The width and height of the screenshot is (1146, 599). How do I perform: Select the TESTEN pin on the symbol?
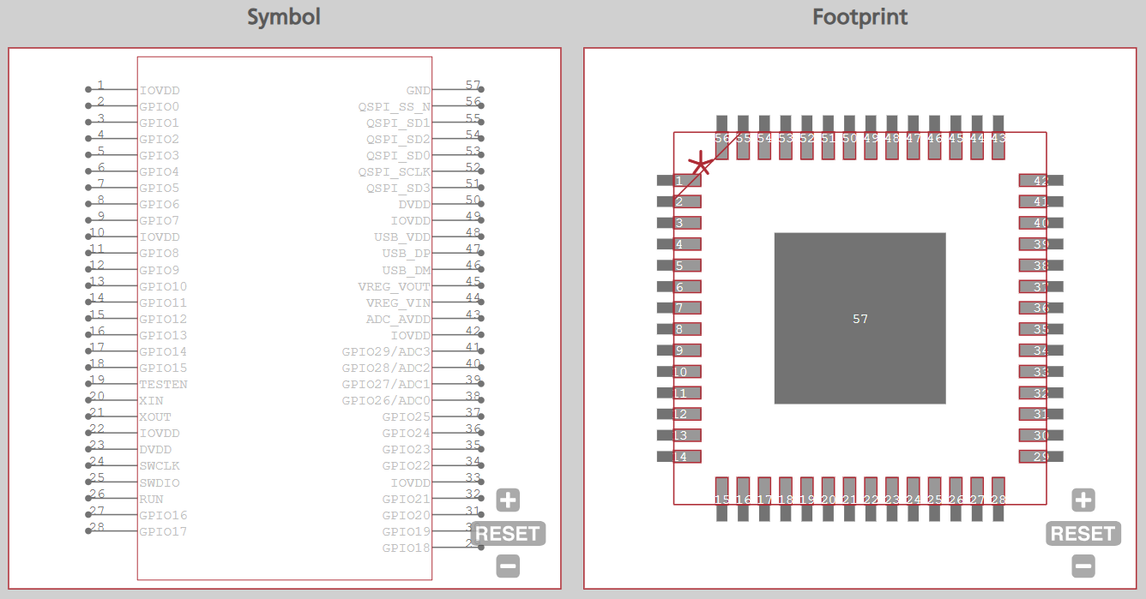click(164, 384)
